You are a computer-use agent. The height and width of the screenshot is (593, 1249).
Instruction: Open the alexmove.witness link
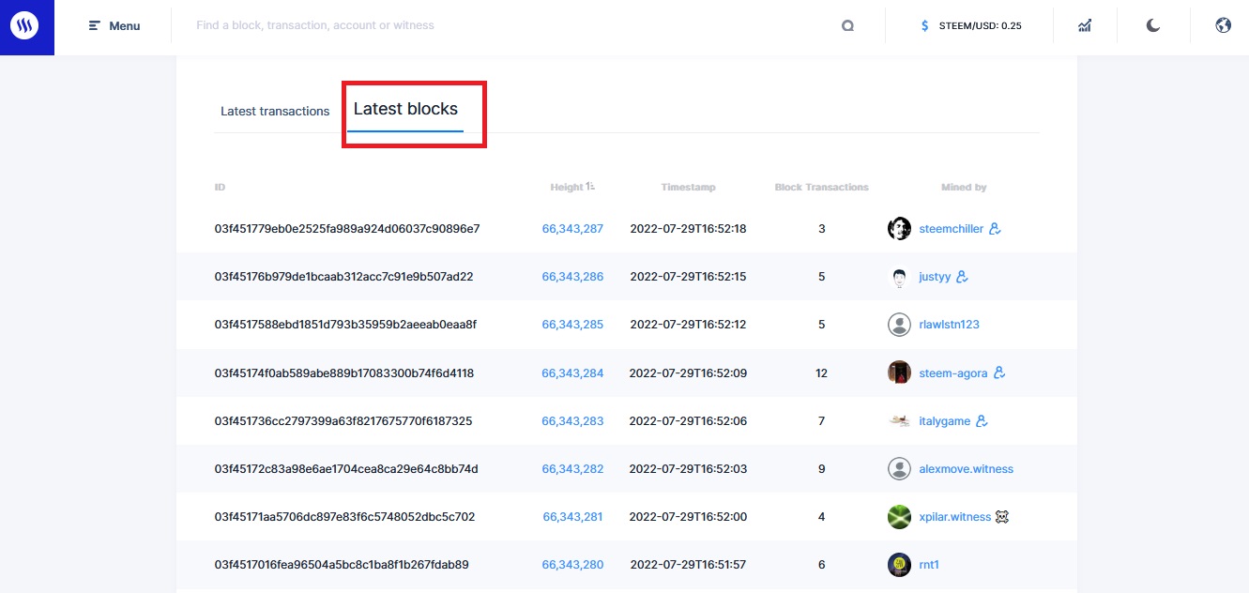pyautogui.click(x=967, y=469)
